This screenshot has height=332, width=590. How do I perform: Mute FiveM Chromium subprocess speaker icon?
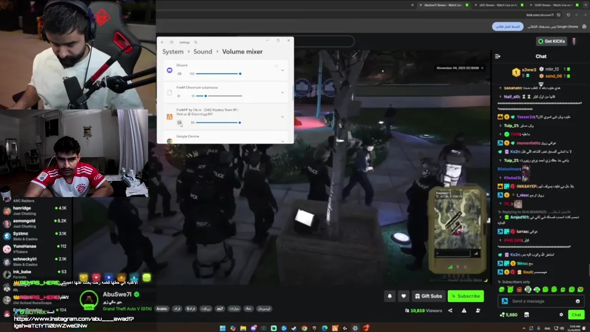178,96
